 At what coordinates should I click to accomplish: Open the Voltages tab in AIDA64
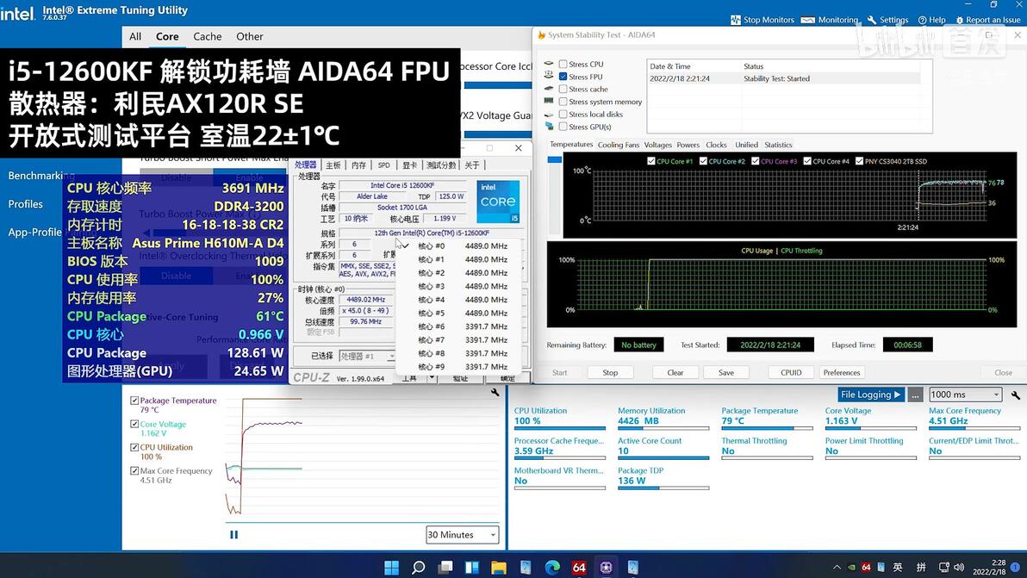657,145
